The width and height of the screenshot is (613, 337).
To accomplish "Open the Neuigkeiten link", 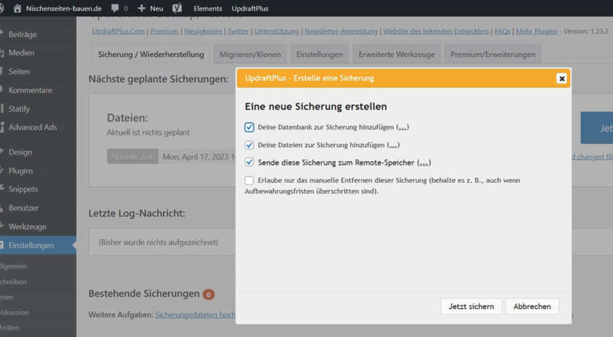I will 203,31.
